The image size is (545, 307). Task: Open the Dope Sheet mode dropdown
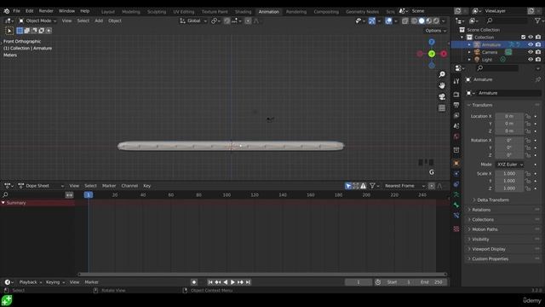point(41,186)
